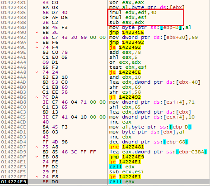Click opcode bytes 'FF 4D 98'

(x=55, y=142)
